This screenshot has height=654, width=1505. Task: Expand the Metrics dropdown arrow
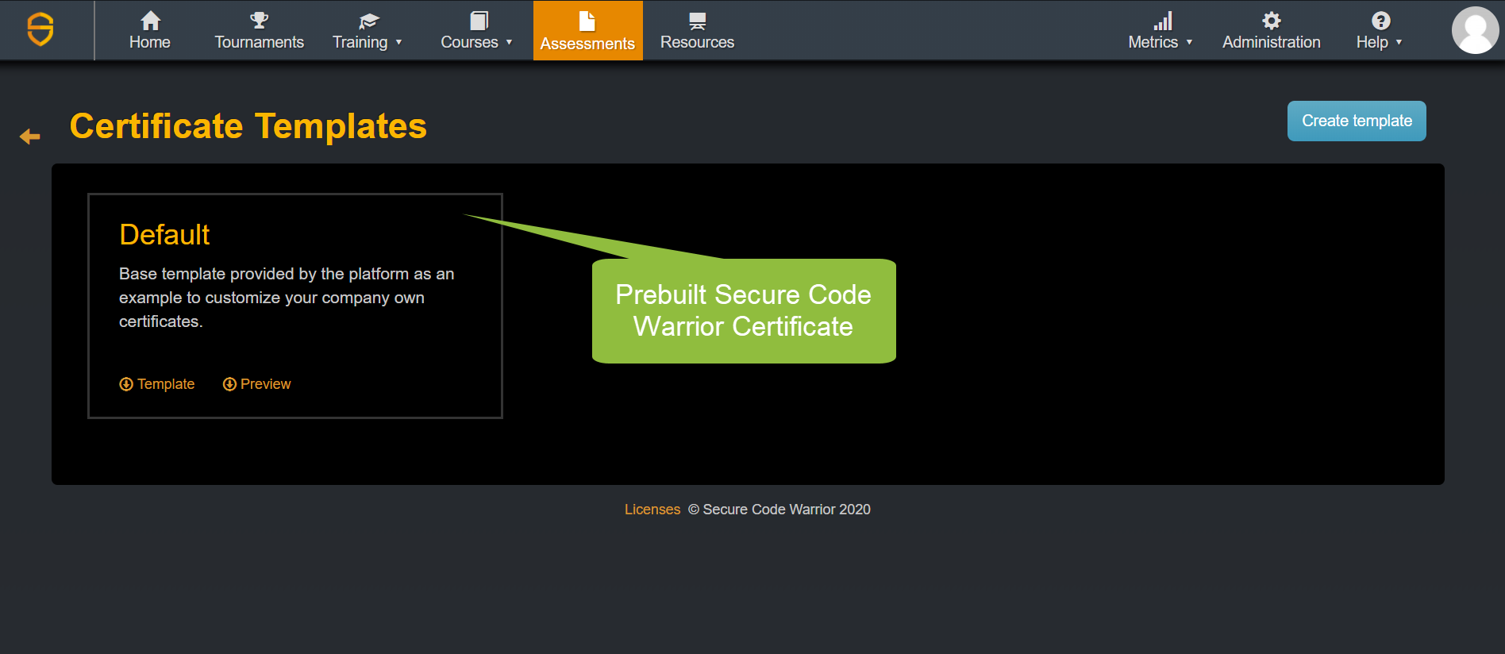click(x=1189, y=43)
